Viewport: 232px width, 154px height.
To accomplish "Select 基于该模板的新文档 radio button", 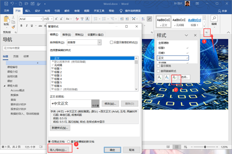I will 68,142.
